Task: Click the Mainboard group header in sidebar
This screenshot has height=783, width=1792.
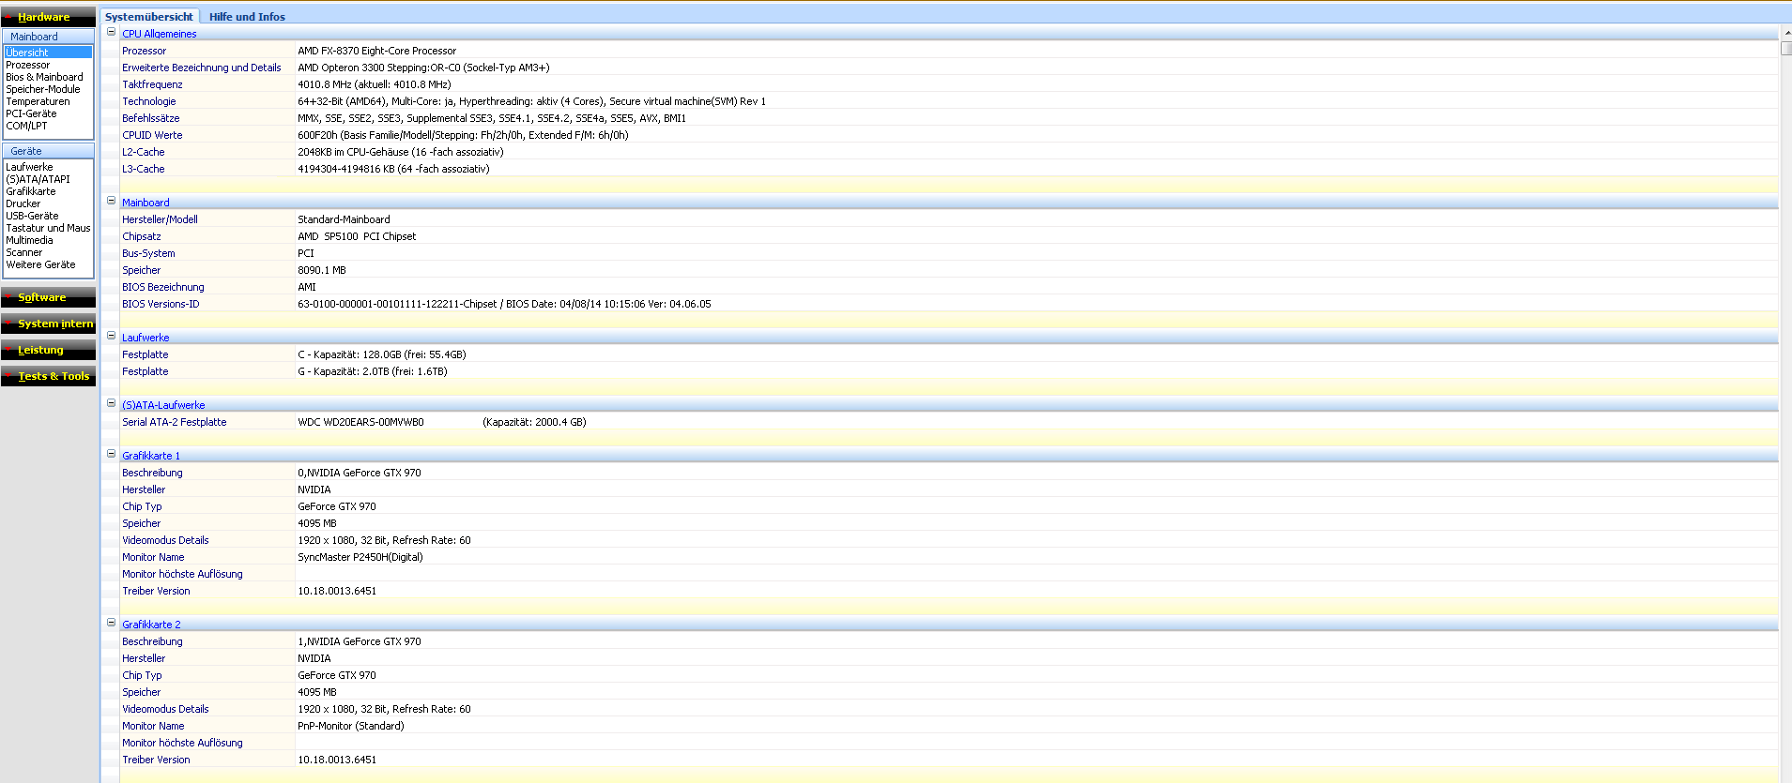Action: click(48, 37)
